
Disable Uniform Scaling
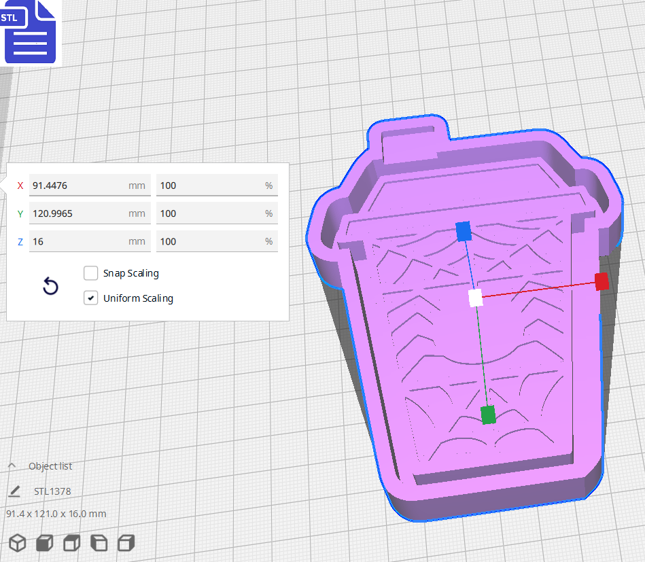90,298
